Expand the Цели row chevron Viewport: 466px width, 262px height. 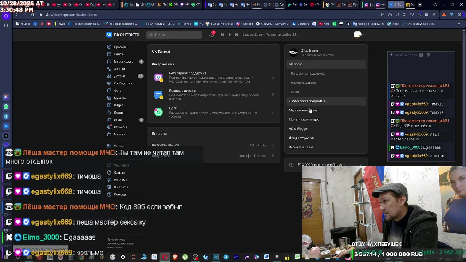pyautogui.click(x=273, y=112)
